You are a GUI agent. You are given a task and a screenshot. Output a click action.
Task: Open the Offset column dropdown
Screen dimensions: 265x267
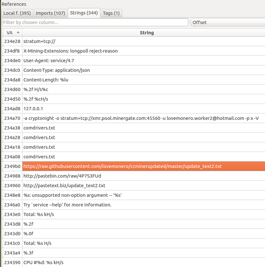[227, 22]
